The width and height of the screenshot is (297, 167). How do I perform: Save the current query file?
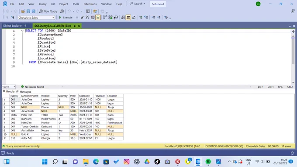[28, 11]
